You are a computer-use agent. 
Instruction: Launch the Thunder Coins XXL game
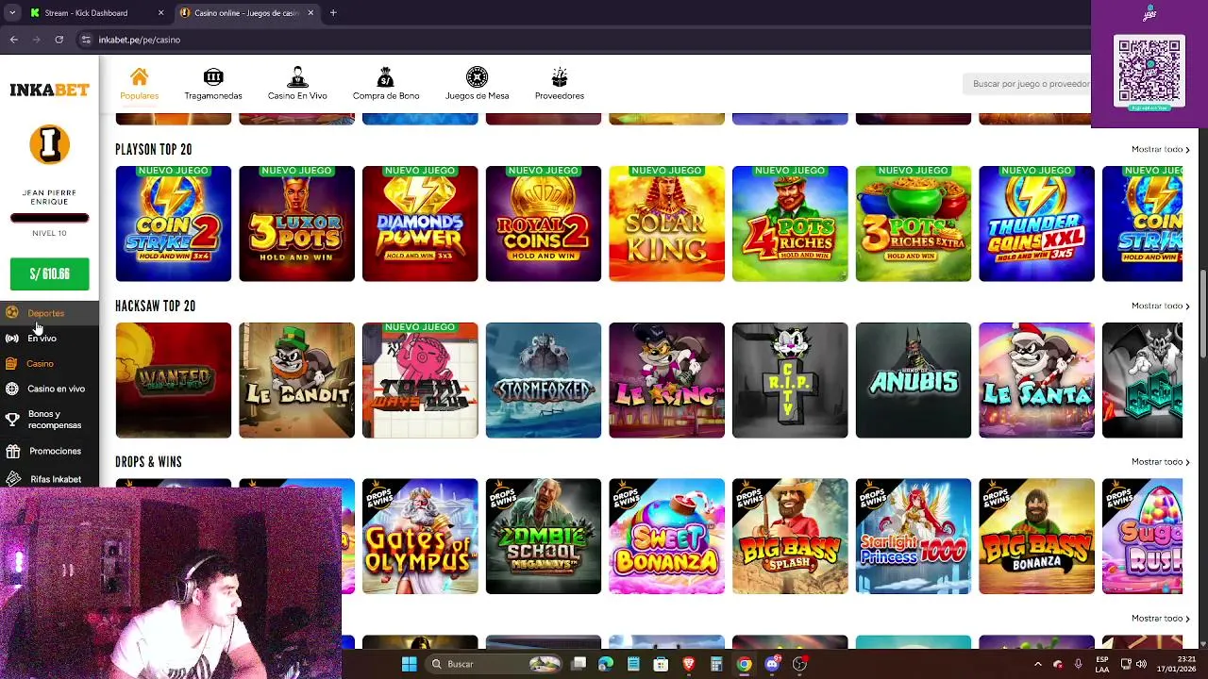click(x=1036, y=224)
